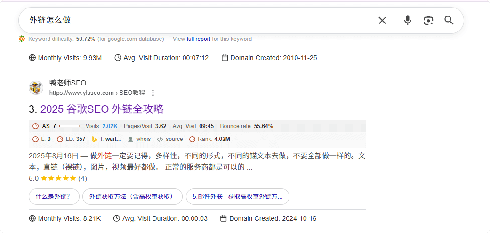Select the 5.邮件外联– 获取高权重外链方... chip
Screen dimensions: 490x233
point(238,196)
